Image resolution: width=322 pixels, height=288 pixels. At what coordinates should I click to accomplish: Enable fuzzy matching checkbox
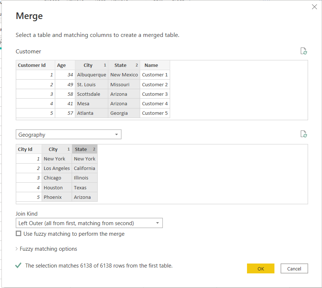(19, 234)
